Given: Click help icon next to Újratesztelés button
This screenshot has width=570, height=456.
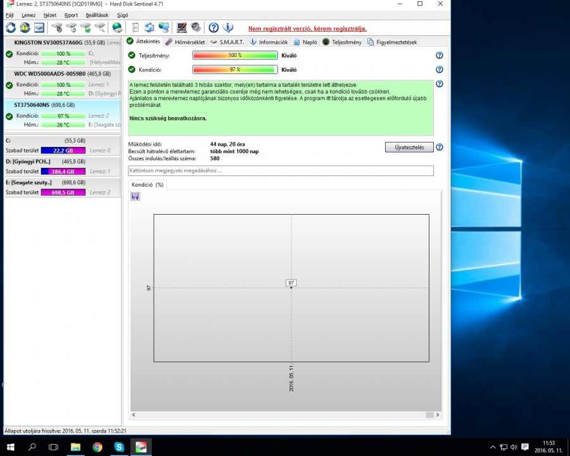Looking at the screenshot, I should (x=439, y=148).
